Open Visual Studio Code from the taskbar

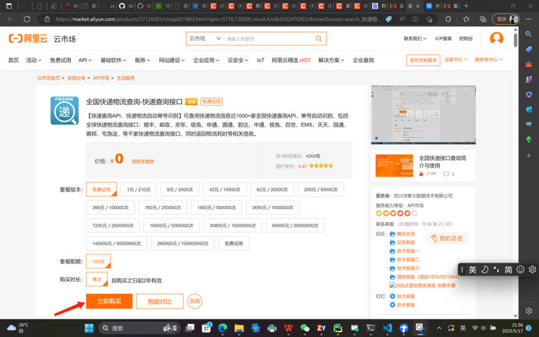coord(387,328)
